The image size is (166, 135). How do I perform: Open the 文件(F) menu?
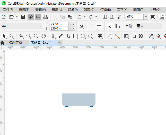click(x=8, y=10)
